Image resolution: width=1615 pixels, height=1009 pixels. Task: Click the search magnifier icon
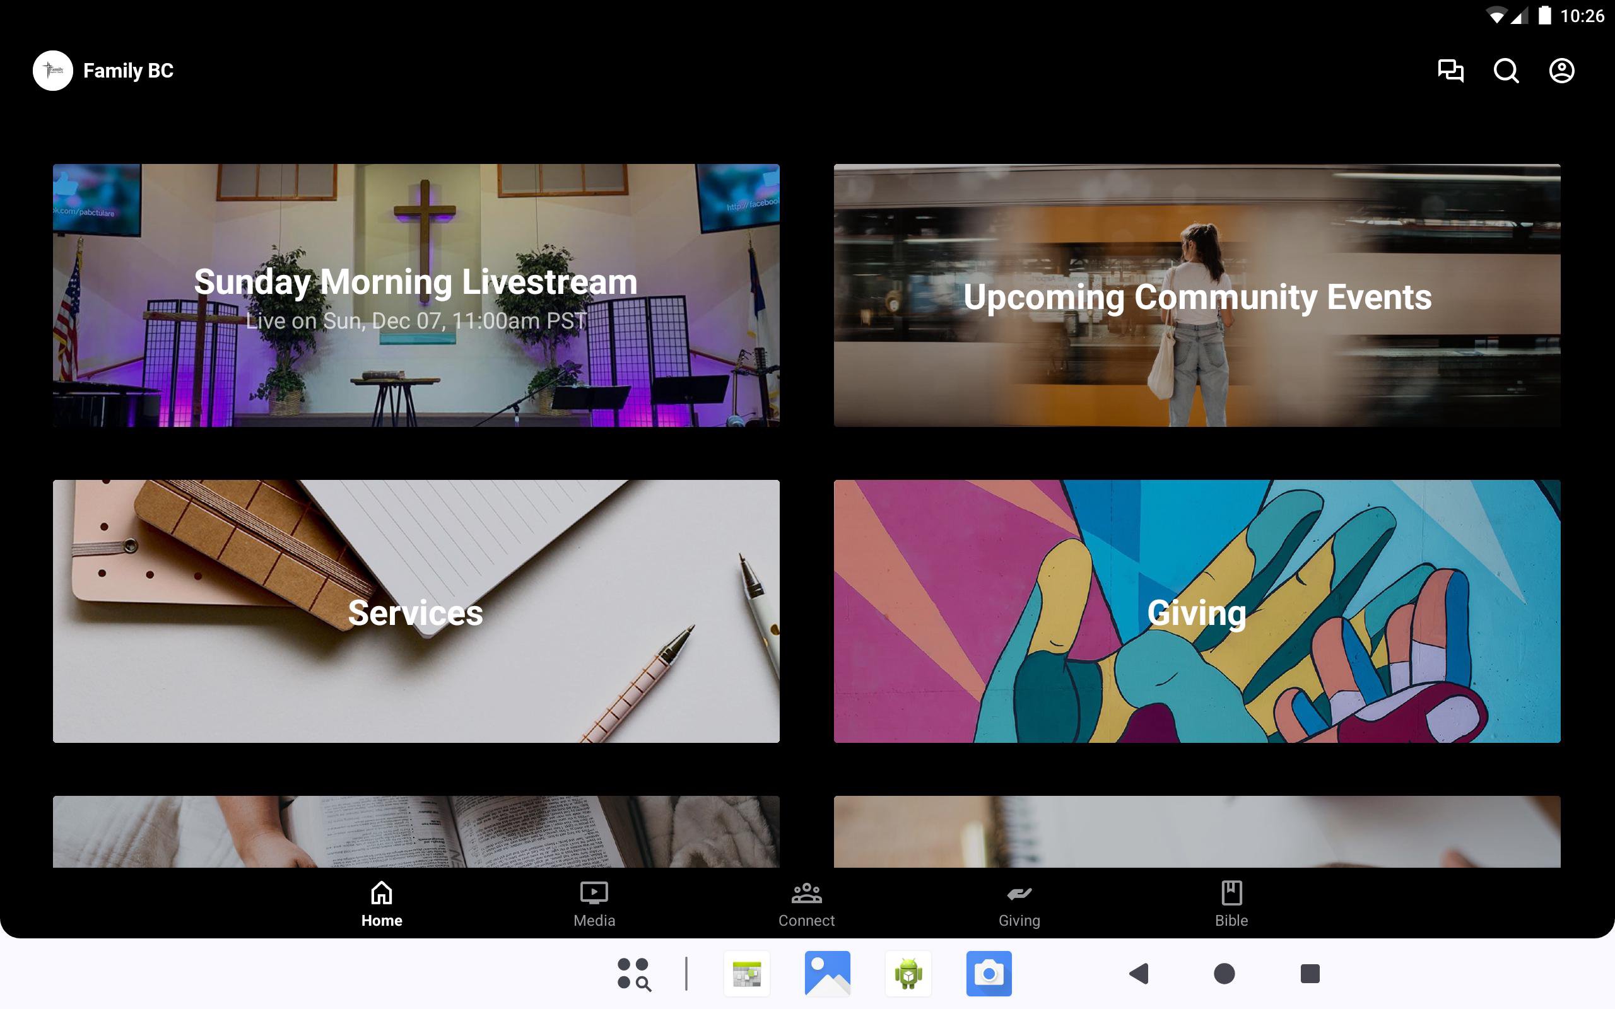(1506, 71)
